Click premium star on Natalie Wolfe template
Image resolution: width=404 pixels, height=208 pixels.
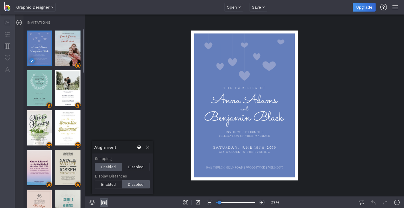(x=78, y=185)
